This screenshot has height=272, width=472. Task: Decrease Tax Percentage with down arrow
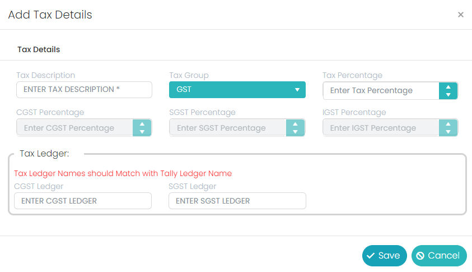[448, 95]
